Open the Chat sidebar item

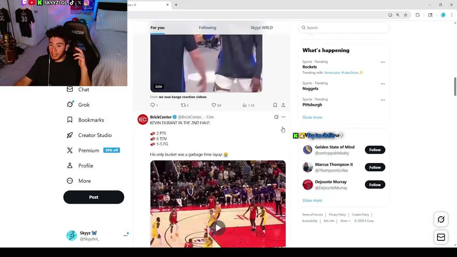[x=78, y=90]
